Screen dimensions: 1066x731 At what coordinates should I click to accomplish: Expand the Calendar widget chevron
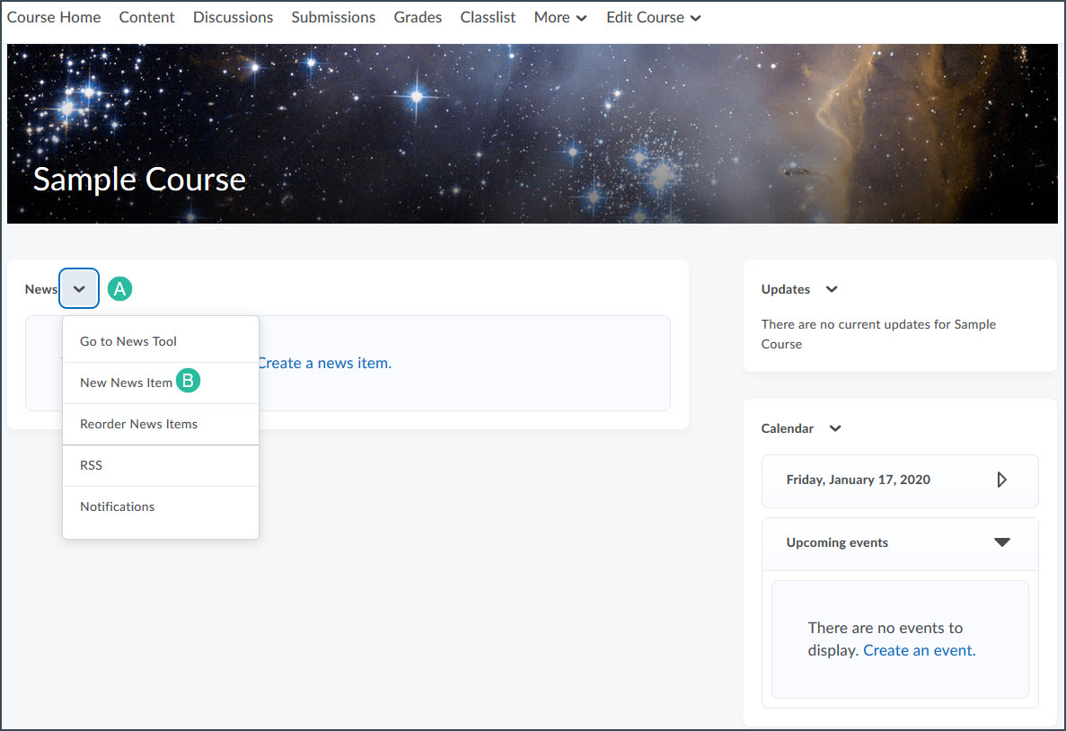click(835, 428)
